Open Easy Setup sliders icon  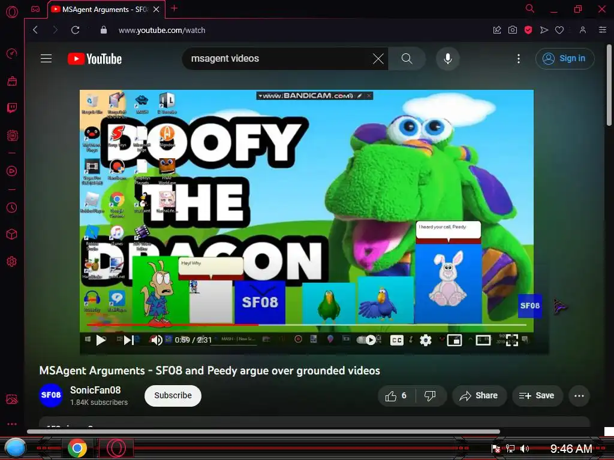pyautogui.click(x=603, y=30)
